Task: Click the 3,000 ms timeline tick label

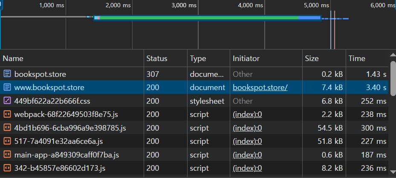Action: (184, 5)
